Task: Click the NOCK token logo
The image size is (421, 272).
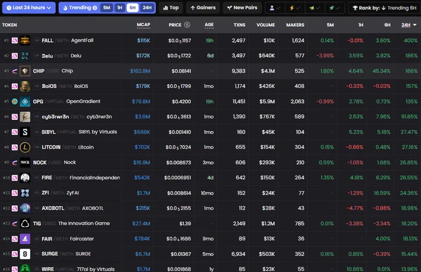Action: click(25, 163)
